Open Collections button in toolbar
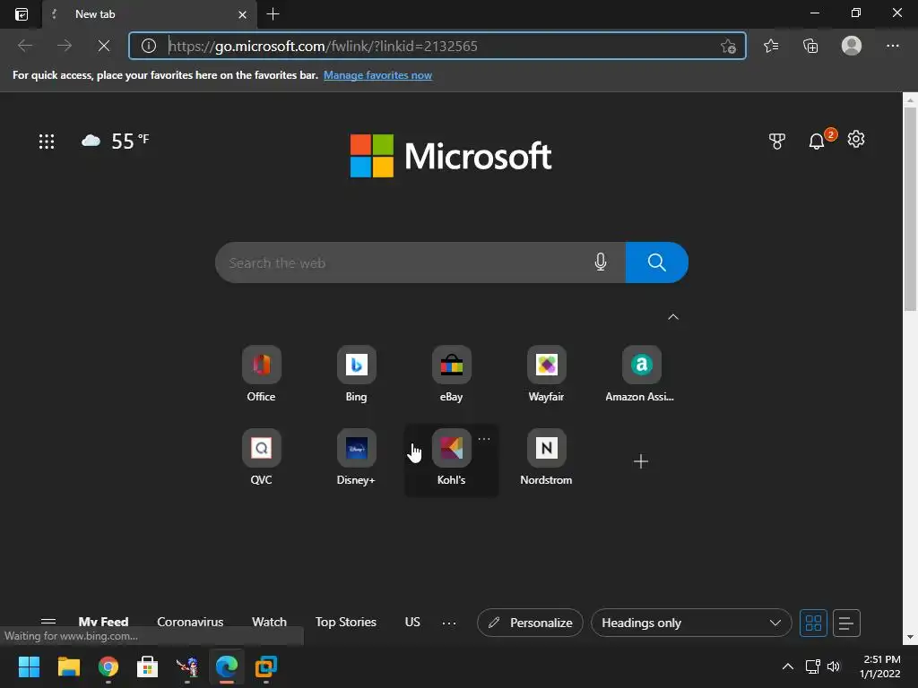This screenshot has width=918, height=688. point(810,46)
